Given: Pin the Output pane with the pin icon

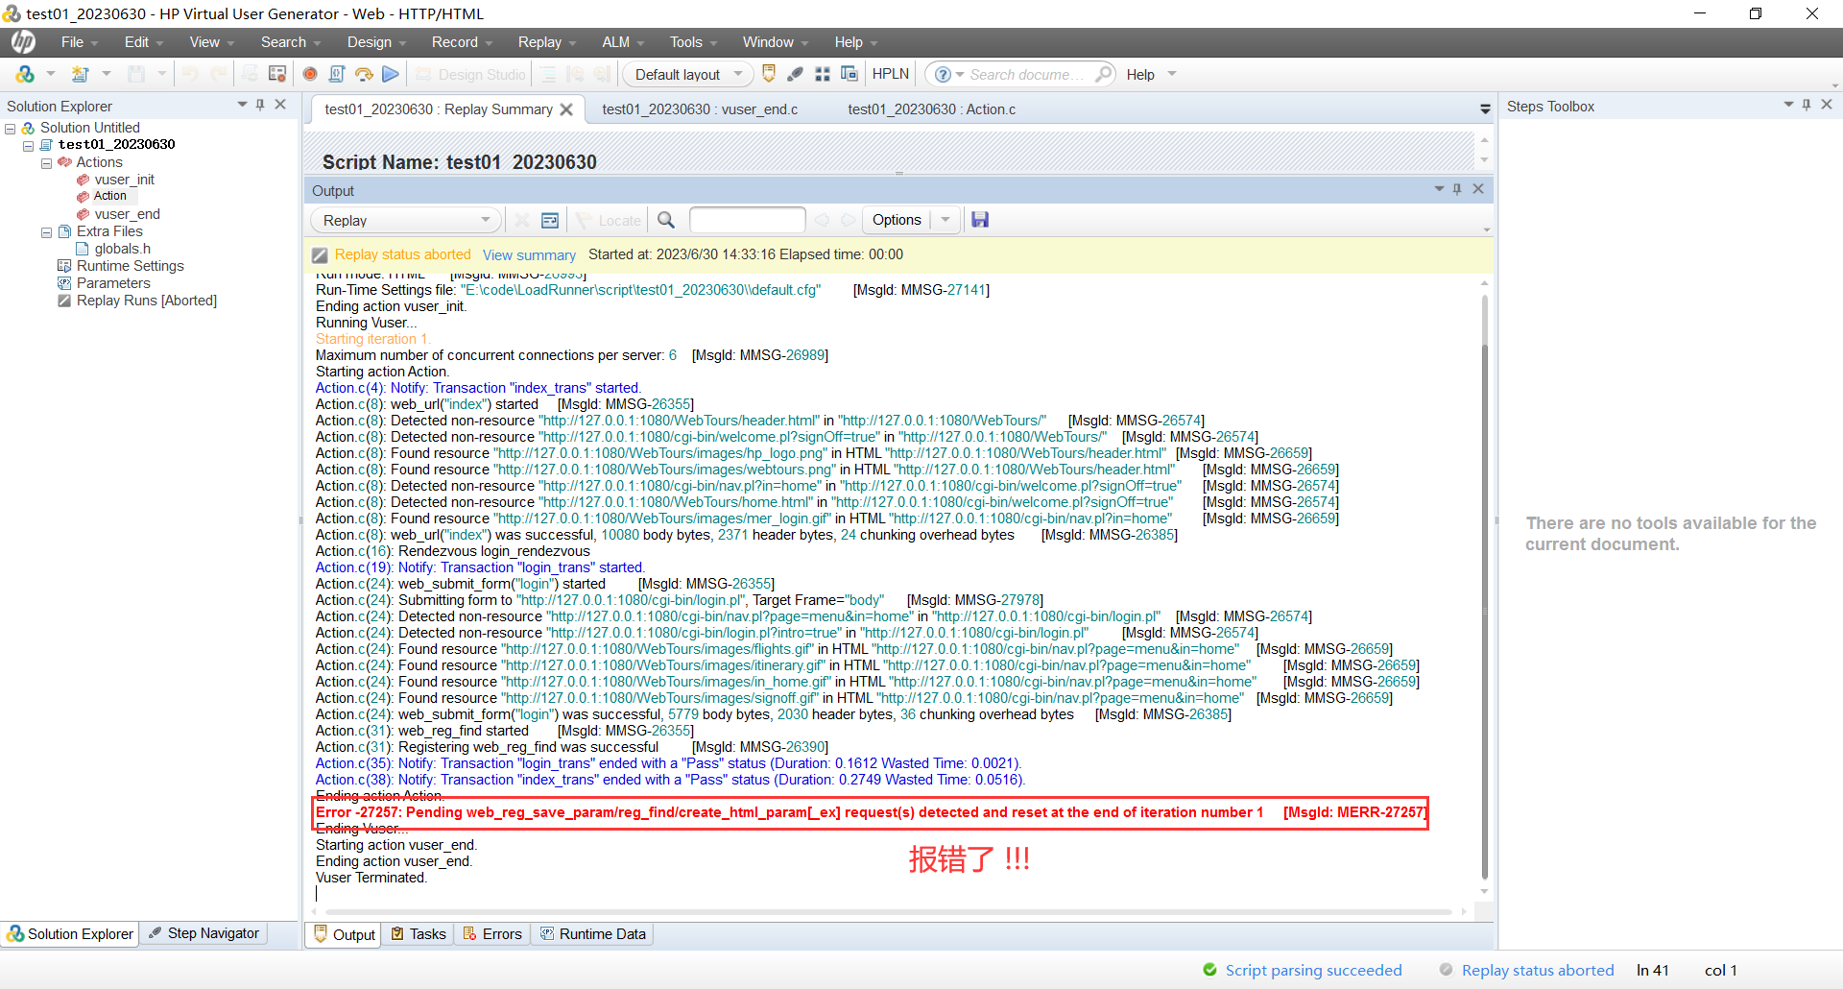Looking at the screenshot, I should pyautogui.click(x=1457, y=189).
